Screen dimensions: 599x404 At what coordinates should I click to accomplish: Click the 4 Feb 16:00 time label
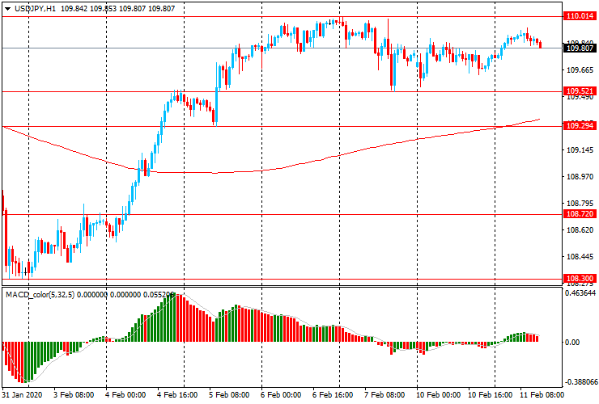click(x=177, y=394)
